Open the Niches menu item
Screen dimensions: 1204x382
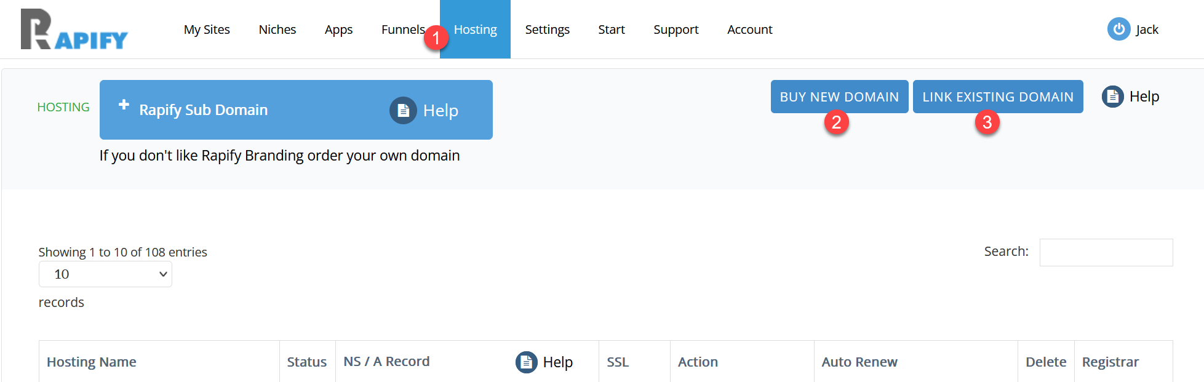point(277,30)
